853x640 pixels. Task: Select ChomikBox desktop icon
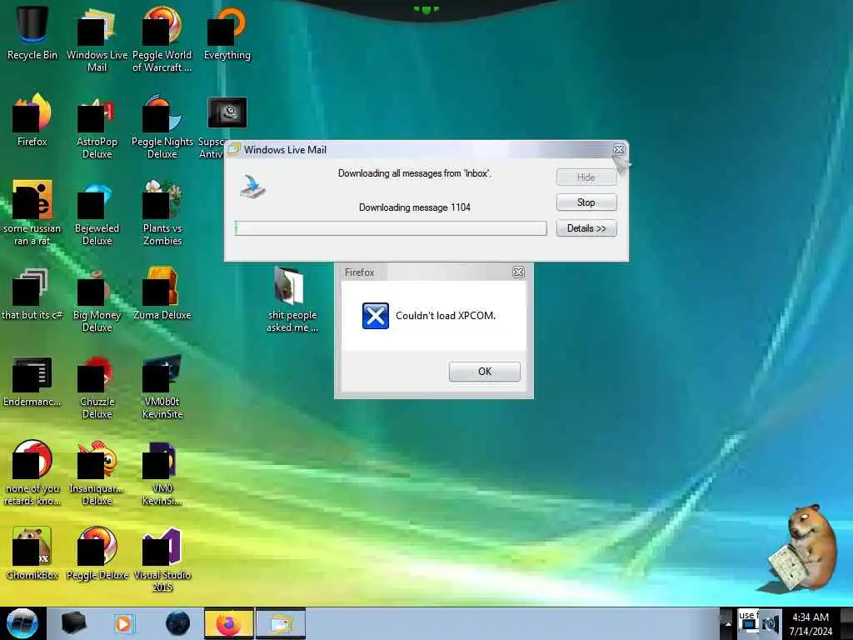click(32, 553)
